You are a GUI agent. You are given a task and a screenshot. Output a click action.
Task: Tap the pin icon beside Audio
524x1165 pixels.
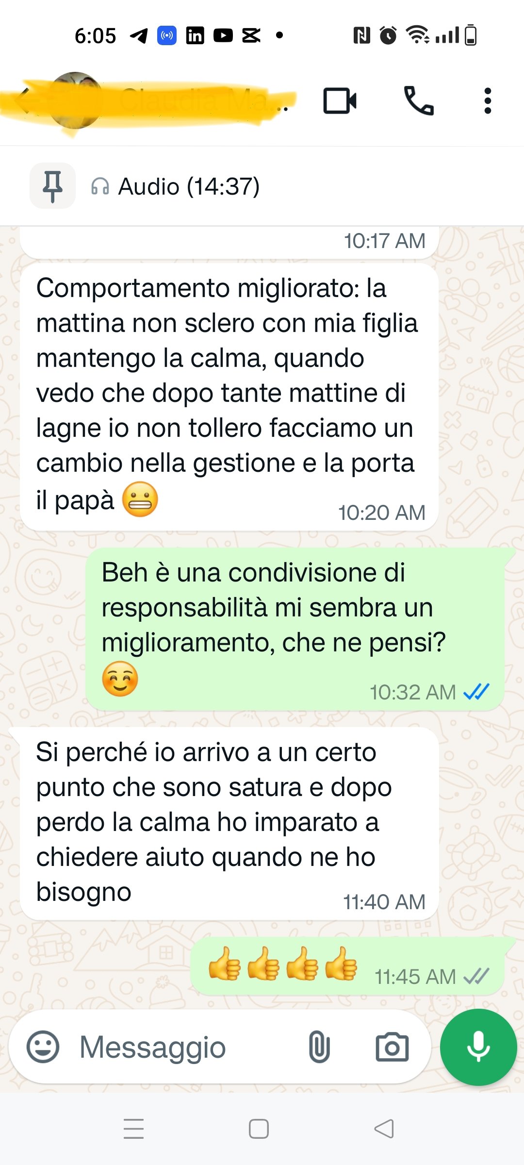pos(52,186)
